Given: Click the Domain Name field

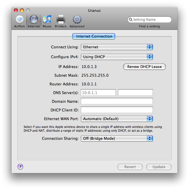Looking at the screenshot, I should pos(117,101).
